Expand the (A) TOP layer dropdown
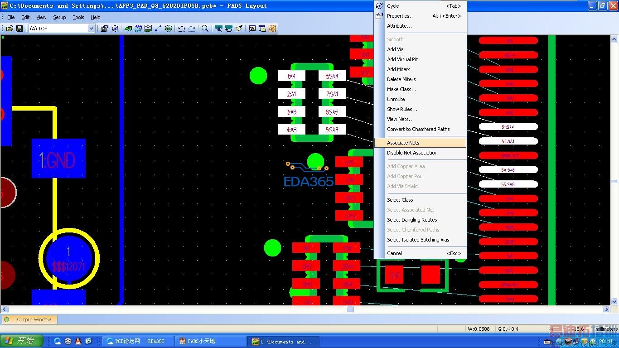The width and height of the screenshot is (619, 348). (x=91, y=29)
